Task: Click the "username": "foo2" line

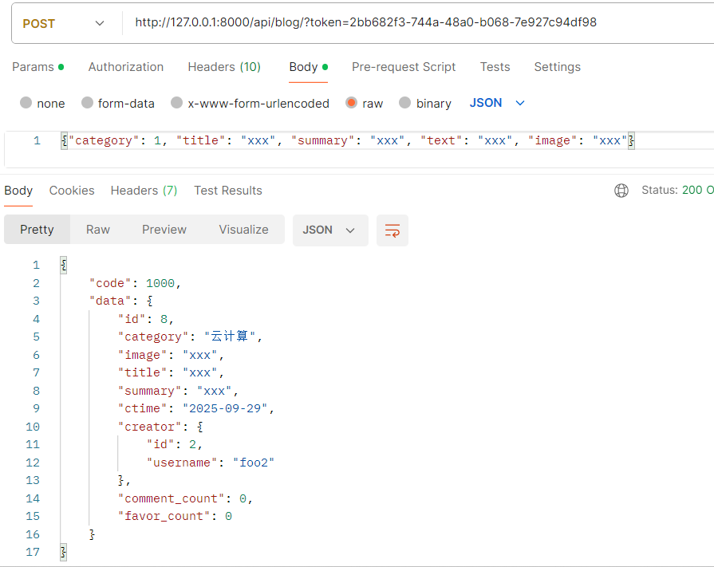Action: (x=211, y=463)
